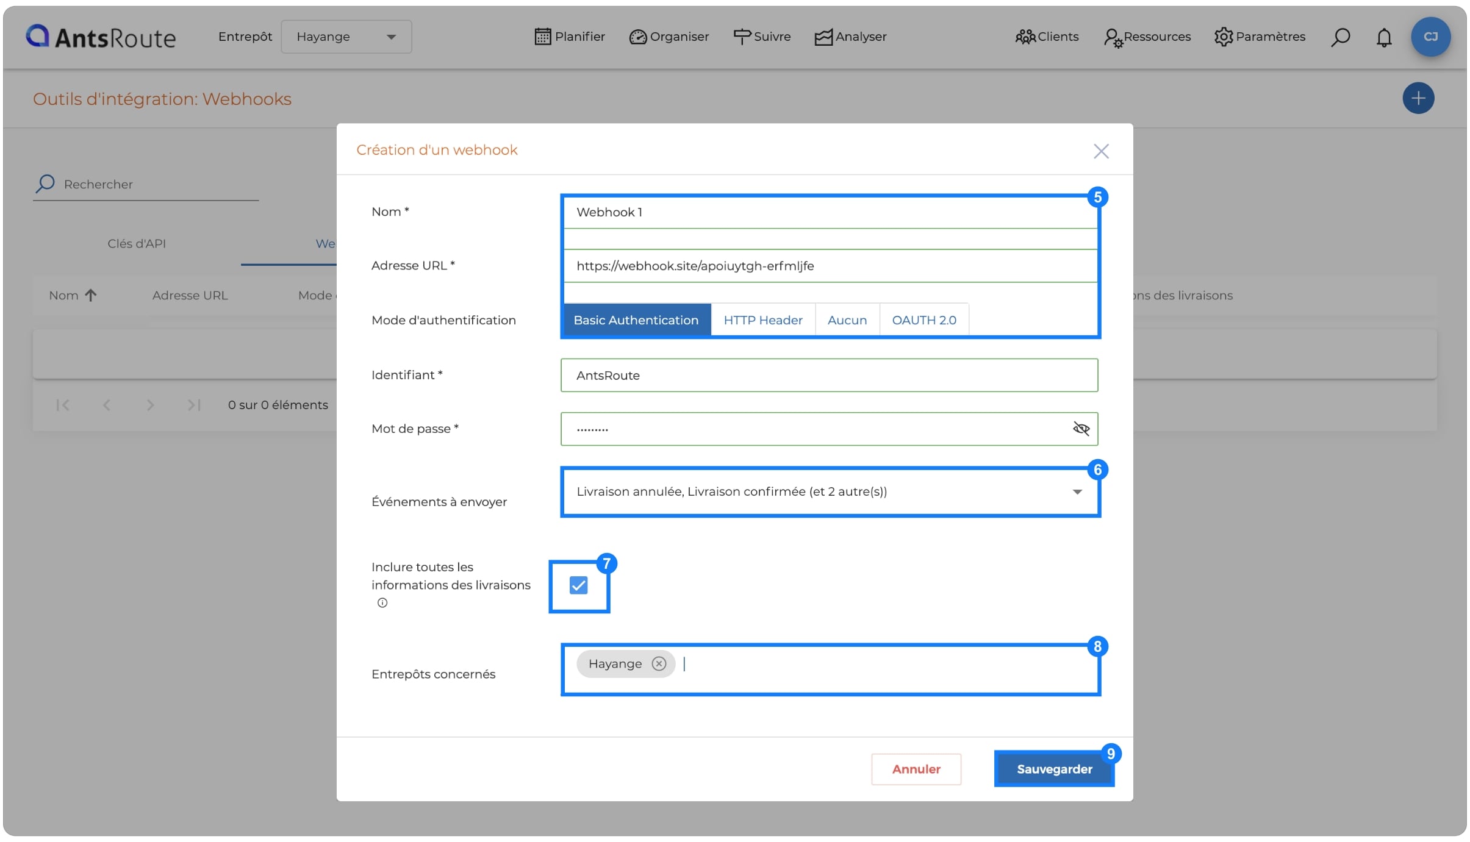Go to next page pagination arrow
Viewport: 1470px width, 842px height.
point(150,405)
